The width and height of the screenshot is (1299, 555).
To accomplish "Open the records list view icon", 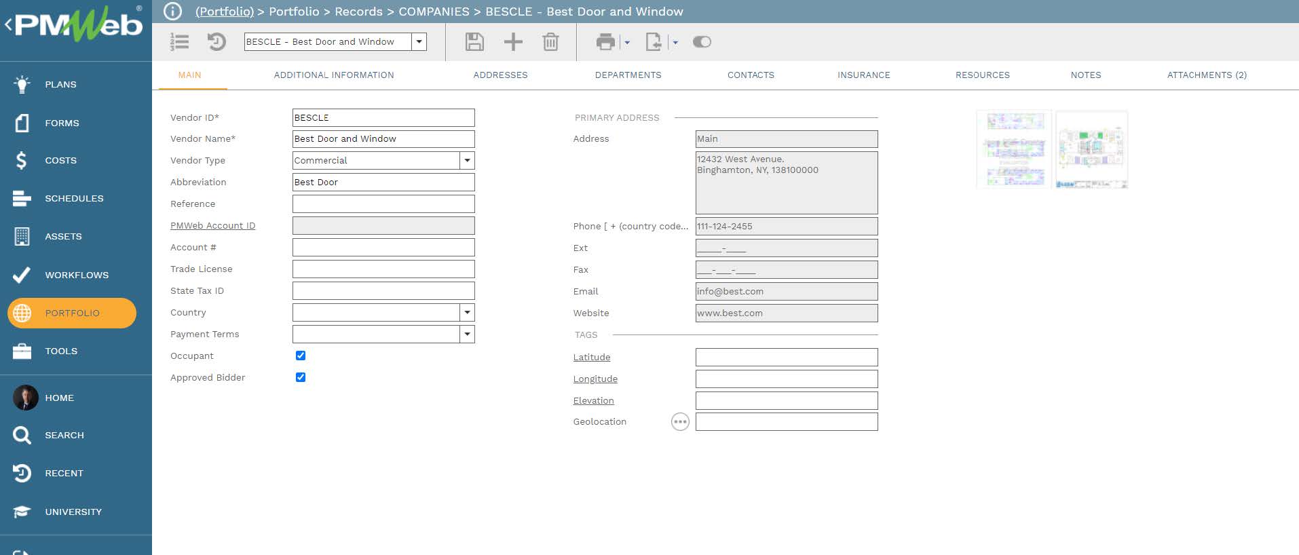I will click(x=180, y=42).
